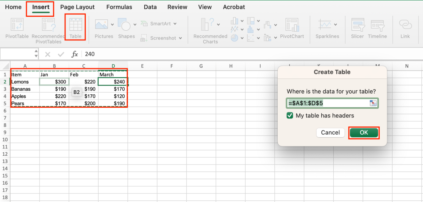Select the statistical histogram chart icon
The image size is (423, 202).
click(x=250, y=30)
